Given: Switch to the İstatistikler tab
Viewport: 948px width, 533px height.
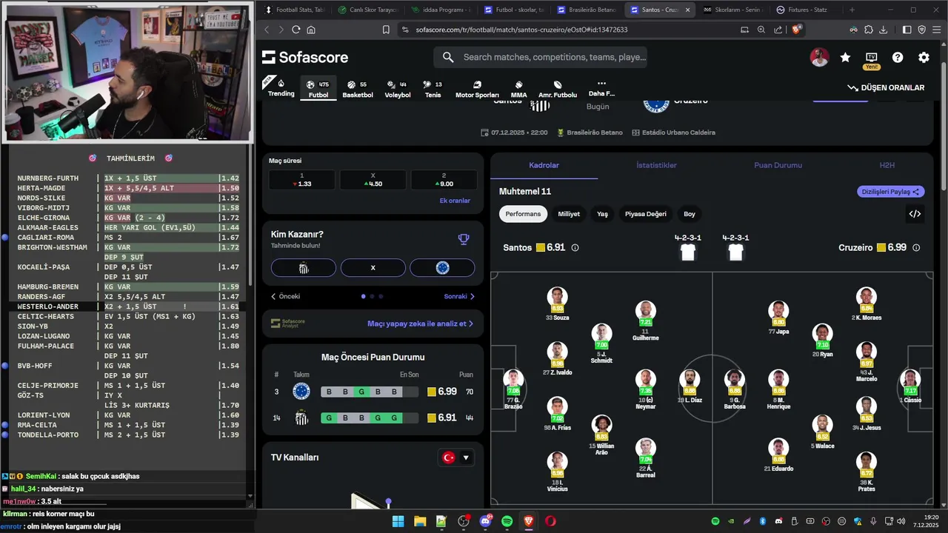Looking at the screenshot, I should pyautogui.click(x=656, y=165).
